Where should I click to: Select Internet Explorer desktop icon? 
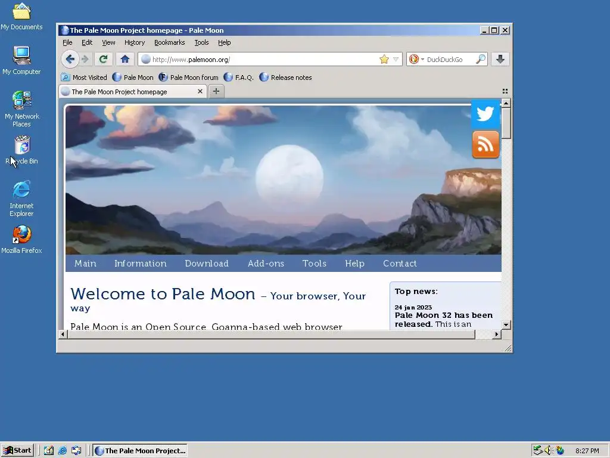21,199
